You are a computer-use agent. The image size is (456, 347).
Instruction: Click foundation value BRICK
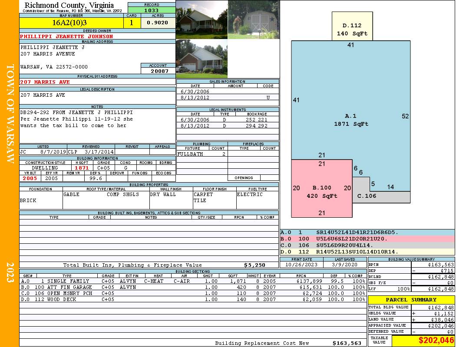pos(28,200)
